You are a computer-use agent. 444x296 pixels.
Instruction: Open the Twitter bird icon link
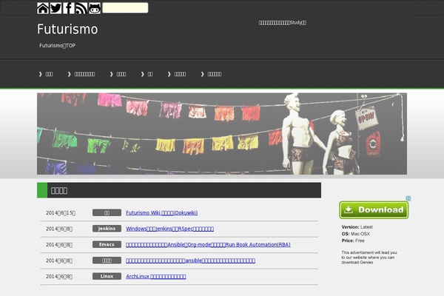(x=55, y=8)
